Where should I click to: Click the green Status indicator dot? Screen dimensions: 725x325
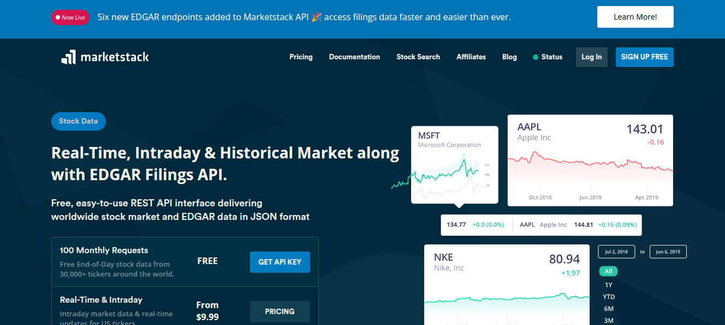coord(534,57)
